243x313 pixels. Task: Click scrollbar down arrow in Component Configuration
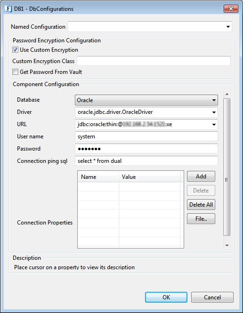(227, 246)
